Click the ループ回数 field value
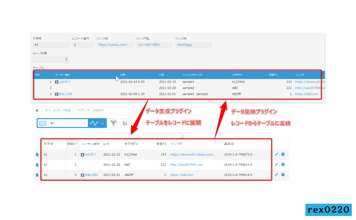356x220 pixels. (50, 59)
